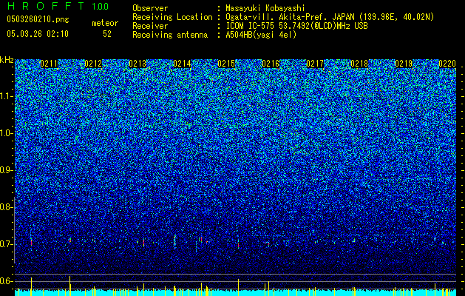The height and width of the screenshot is (296, 465).
Task: Click the 0216 time marker
Action: click(x=271, y=64)
